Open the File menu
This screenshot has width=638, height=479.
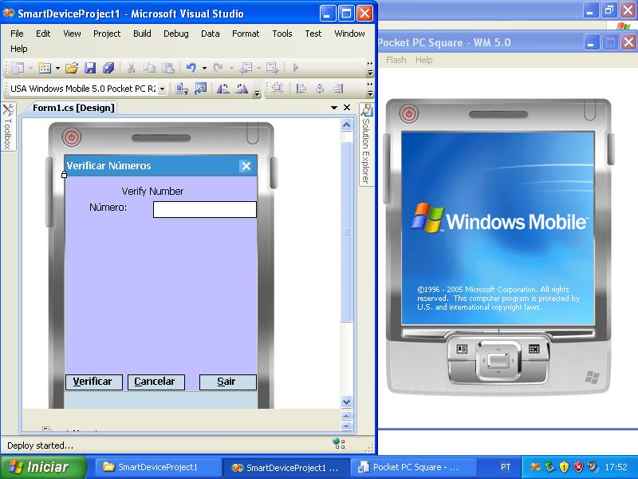[17, 34]
